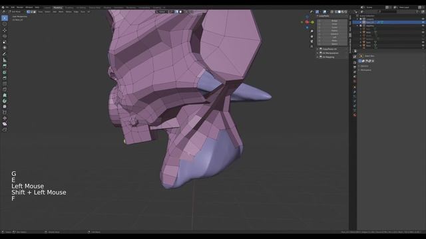Expand the Workspace section in tool settings

pos(365,70)
